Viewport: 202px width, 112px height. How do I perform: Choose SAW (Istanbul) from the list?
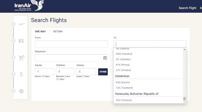click(124, 54)
